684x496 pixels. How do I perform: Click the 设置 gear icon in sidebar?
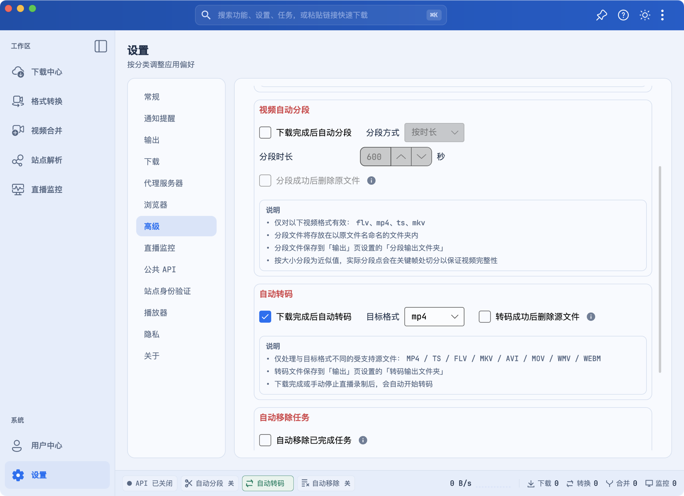pos(18,475)
